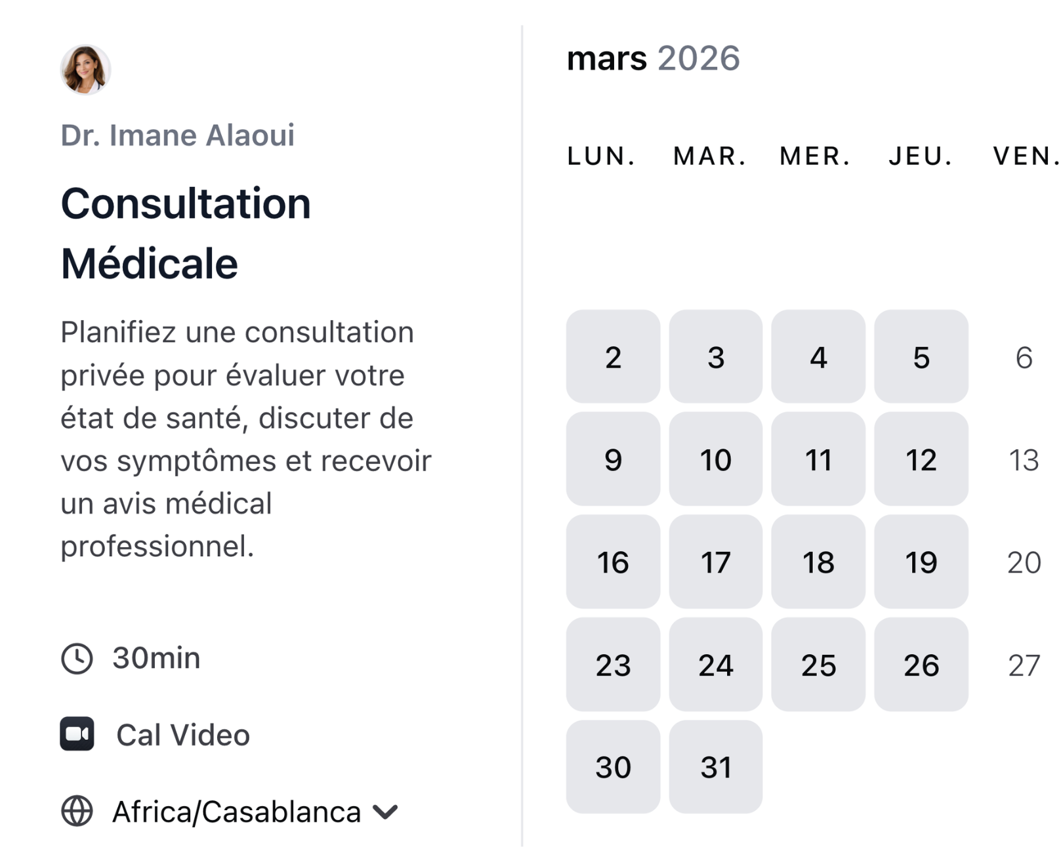Click the mars 2026 month header
Viewport: 1061px width, 862px height.
click(654, 59)
